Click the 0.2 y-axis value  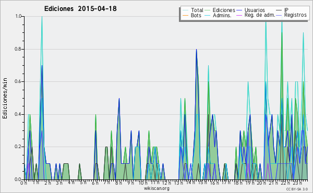pyautogui.click(x=18, y=147)
